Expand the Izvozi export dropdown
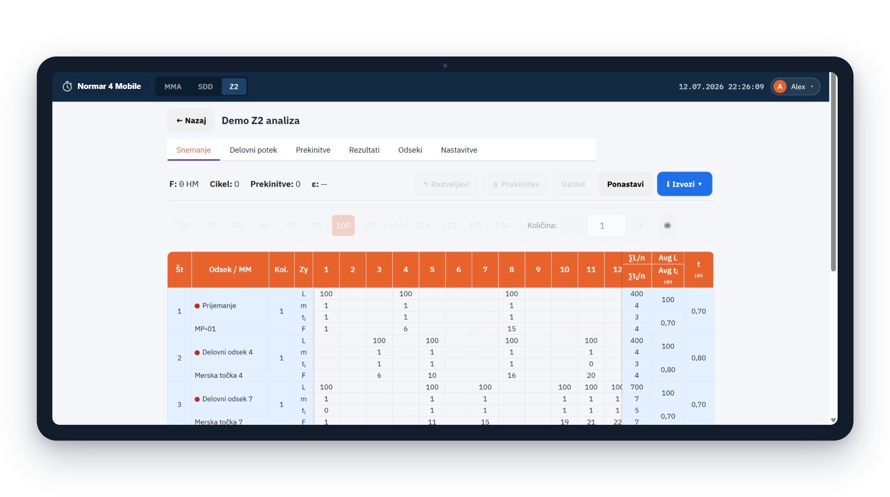 coord(684,184)
